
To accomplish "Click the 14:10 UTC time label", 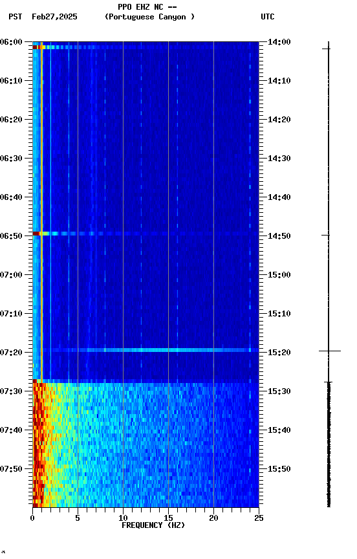I will [279, 81].
